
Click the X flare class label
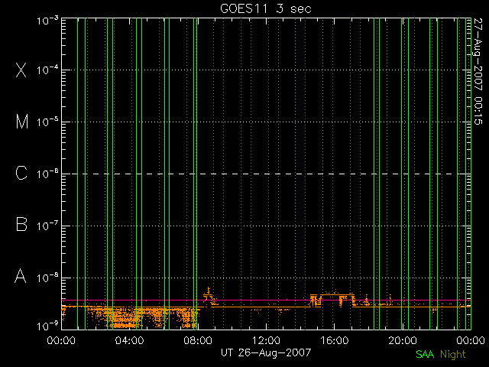pyautogui.click(x=21, y=70)
